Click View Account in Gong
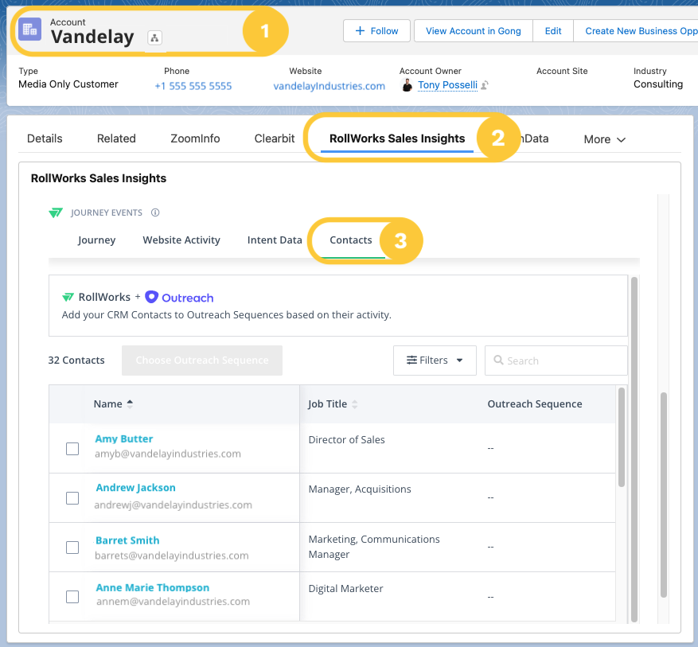The image size is (698, 647). [x=474, y=31]
